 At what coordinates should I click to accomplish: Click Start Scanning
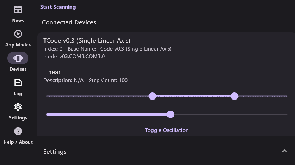pyautogui.click(x=58, y=7)
